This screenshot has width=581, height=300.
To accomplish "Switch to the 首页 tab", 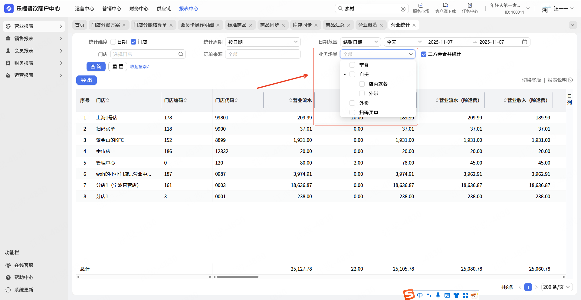I will pyautogui.click(x=80, y=25).
